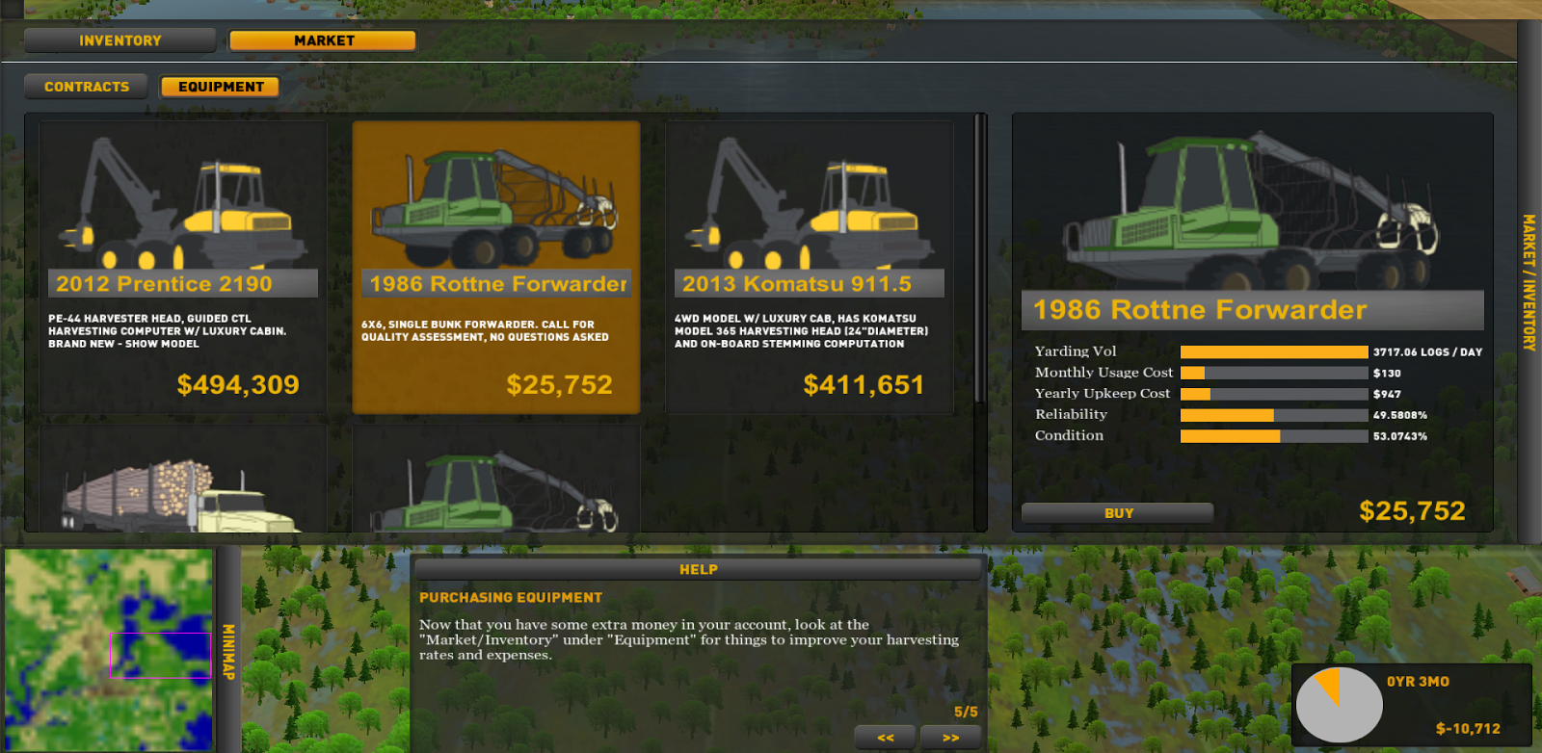The height and width of the screenshot is (753, 1542).
Task: Click the 53.0743% condition value
Action: tap(1400, 437)
